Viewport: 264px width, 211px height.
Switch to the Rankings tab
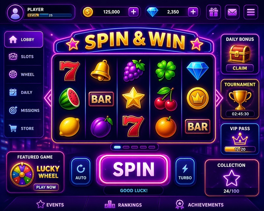(x=123, y=205)
